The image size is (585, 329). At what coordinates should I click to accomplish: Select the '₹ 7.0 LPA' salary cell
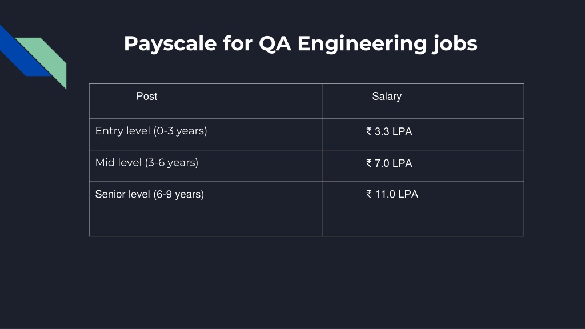pos(423,166)
